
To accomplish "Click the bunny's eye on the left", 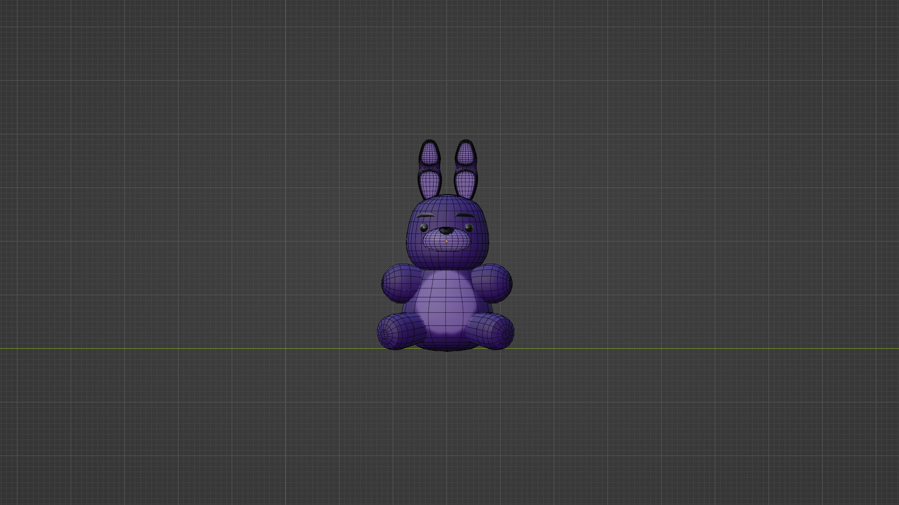I will coord(424,228).
